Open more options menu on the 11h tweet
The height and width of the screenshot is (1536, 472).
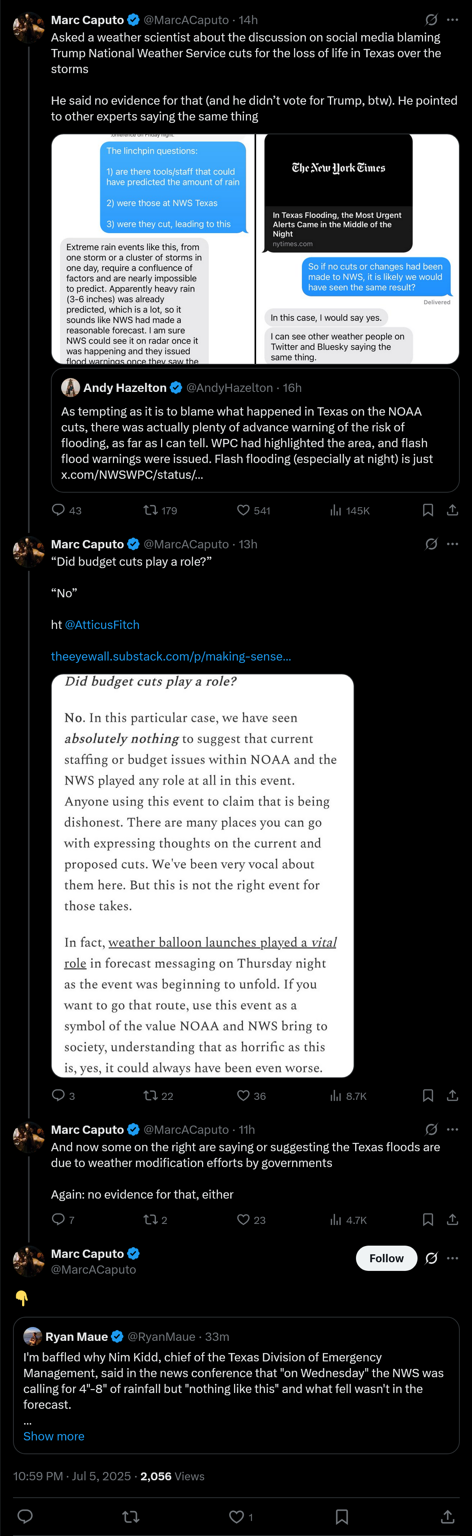coord(452,1129)
